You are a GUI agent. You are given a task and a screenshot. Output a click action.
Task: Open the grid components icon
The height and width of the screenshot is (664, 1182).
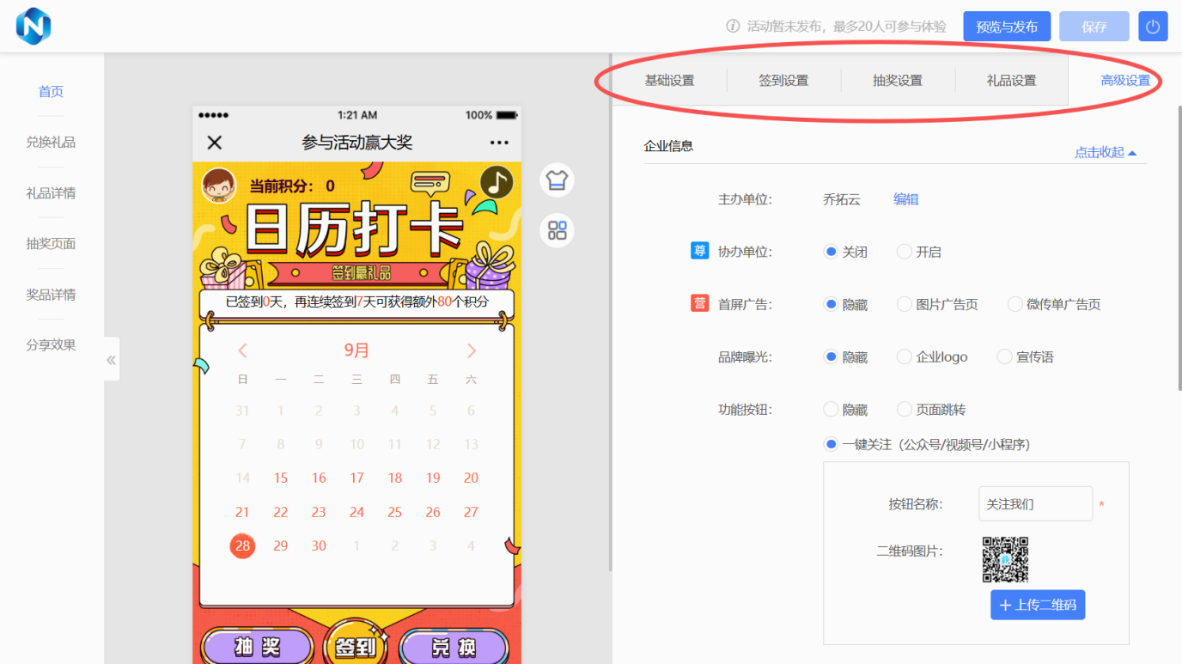[557, 230]
